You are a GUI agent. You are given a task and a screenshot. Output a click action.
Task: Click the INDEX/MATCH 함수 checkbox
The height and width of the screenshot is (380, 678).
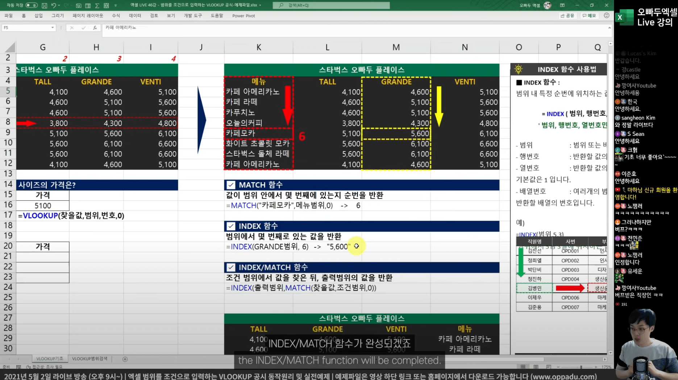pos(231,267)
